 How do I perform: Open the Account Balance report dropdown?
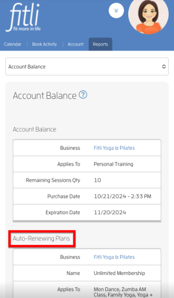(87, 67)
